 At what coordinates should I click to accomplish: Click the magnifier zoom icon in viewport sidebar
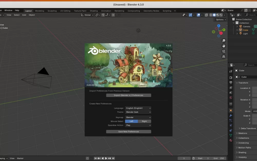click(224, 40)
